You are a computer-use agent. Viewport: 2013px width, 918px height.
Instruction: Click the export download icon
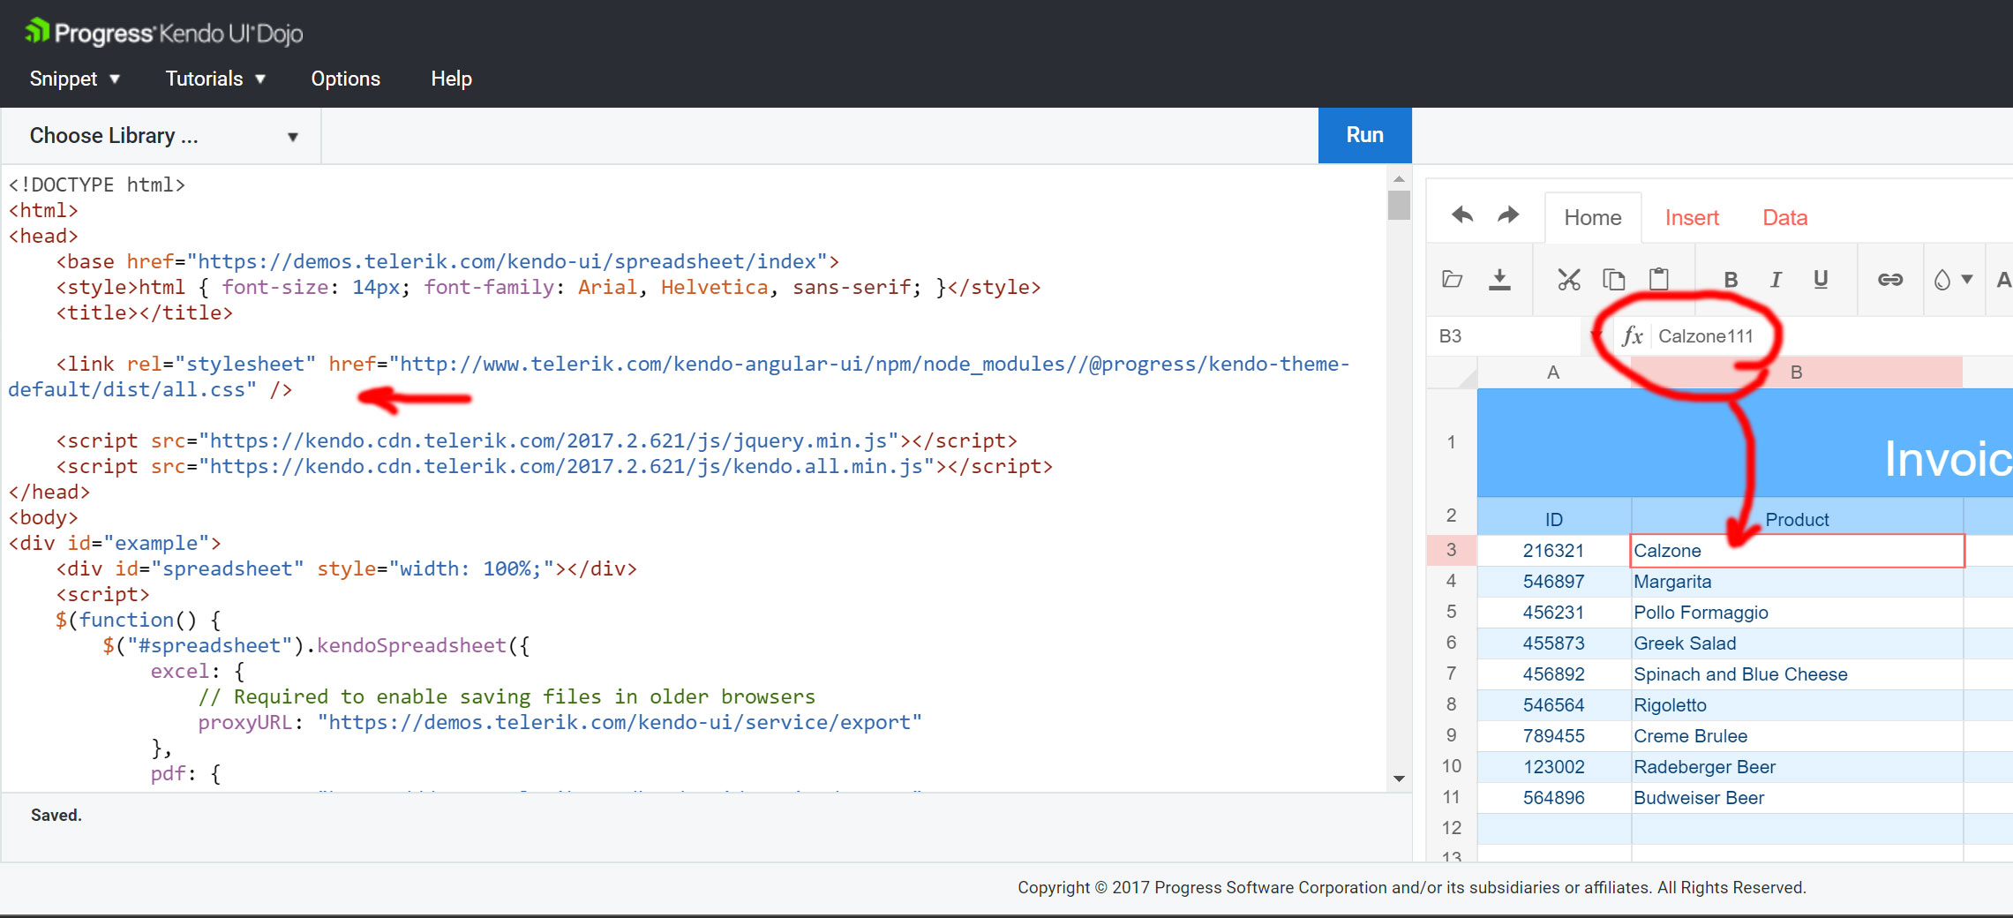(1499, 280)
